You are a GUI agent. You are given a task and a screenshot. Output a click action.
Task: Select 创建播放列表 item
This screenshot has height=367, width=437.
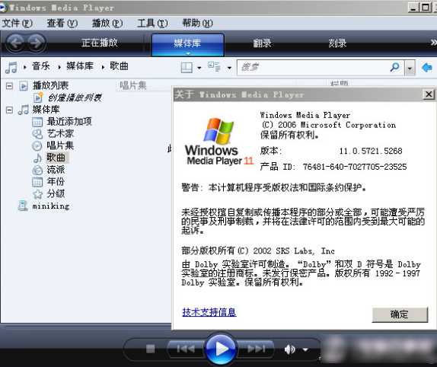tap(75, 97)
